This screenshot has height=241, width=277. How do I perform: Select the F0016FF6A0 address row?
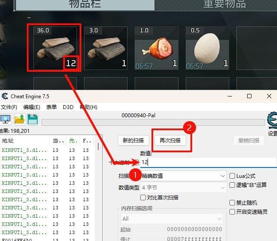(x=48, y=240)
